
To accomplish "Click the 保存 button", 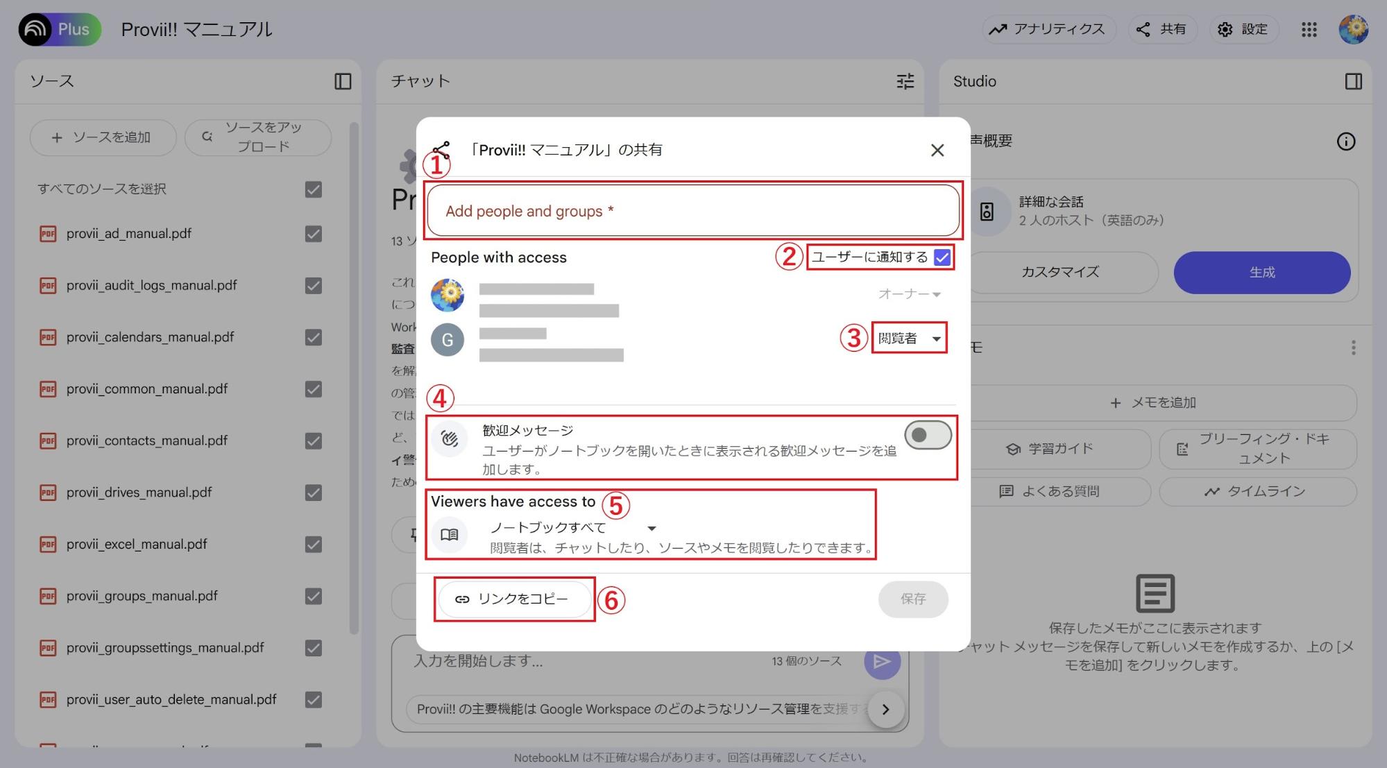I will (x=913, y=599).
